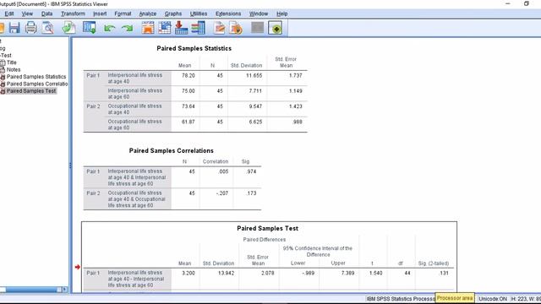The height and width of the screenshot is (304, 541).
Task: Click IBM SPSS Statistics Processor status text
Action: point(401,299)
